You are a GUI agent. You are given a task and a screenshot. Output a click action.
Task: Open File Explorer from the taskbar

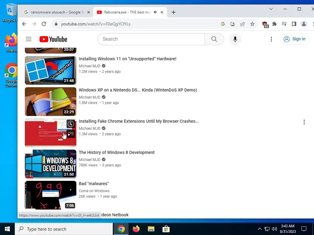pyautogui.click(x=151, y=229)
